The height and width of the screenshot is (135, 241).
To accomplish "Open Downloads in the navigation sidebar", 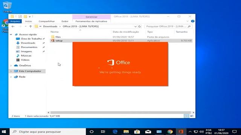I will click(28, 43).
